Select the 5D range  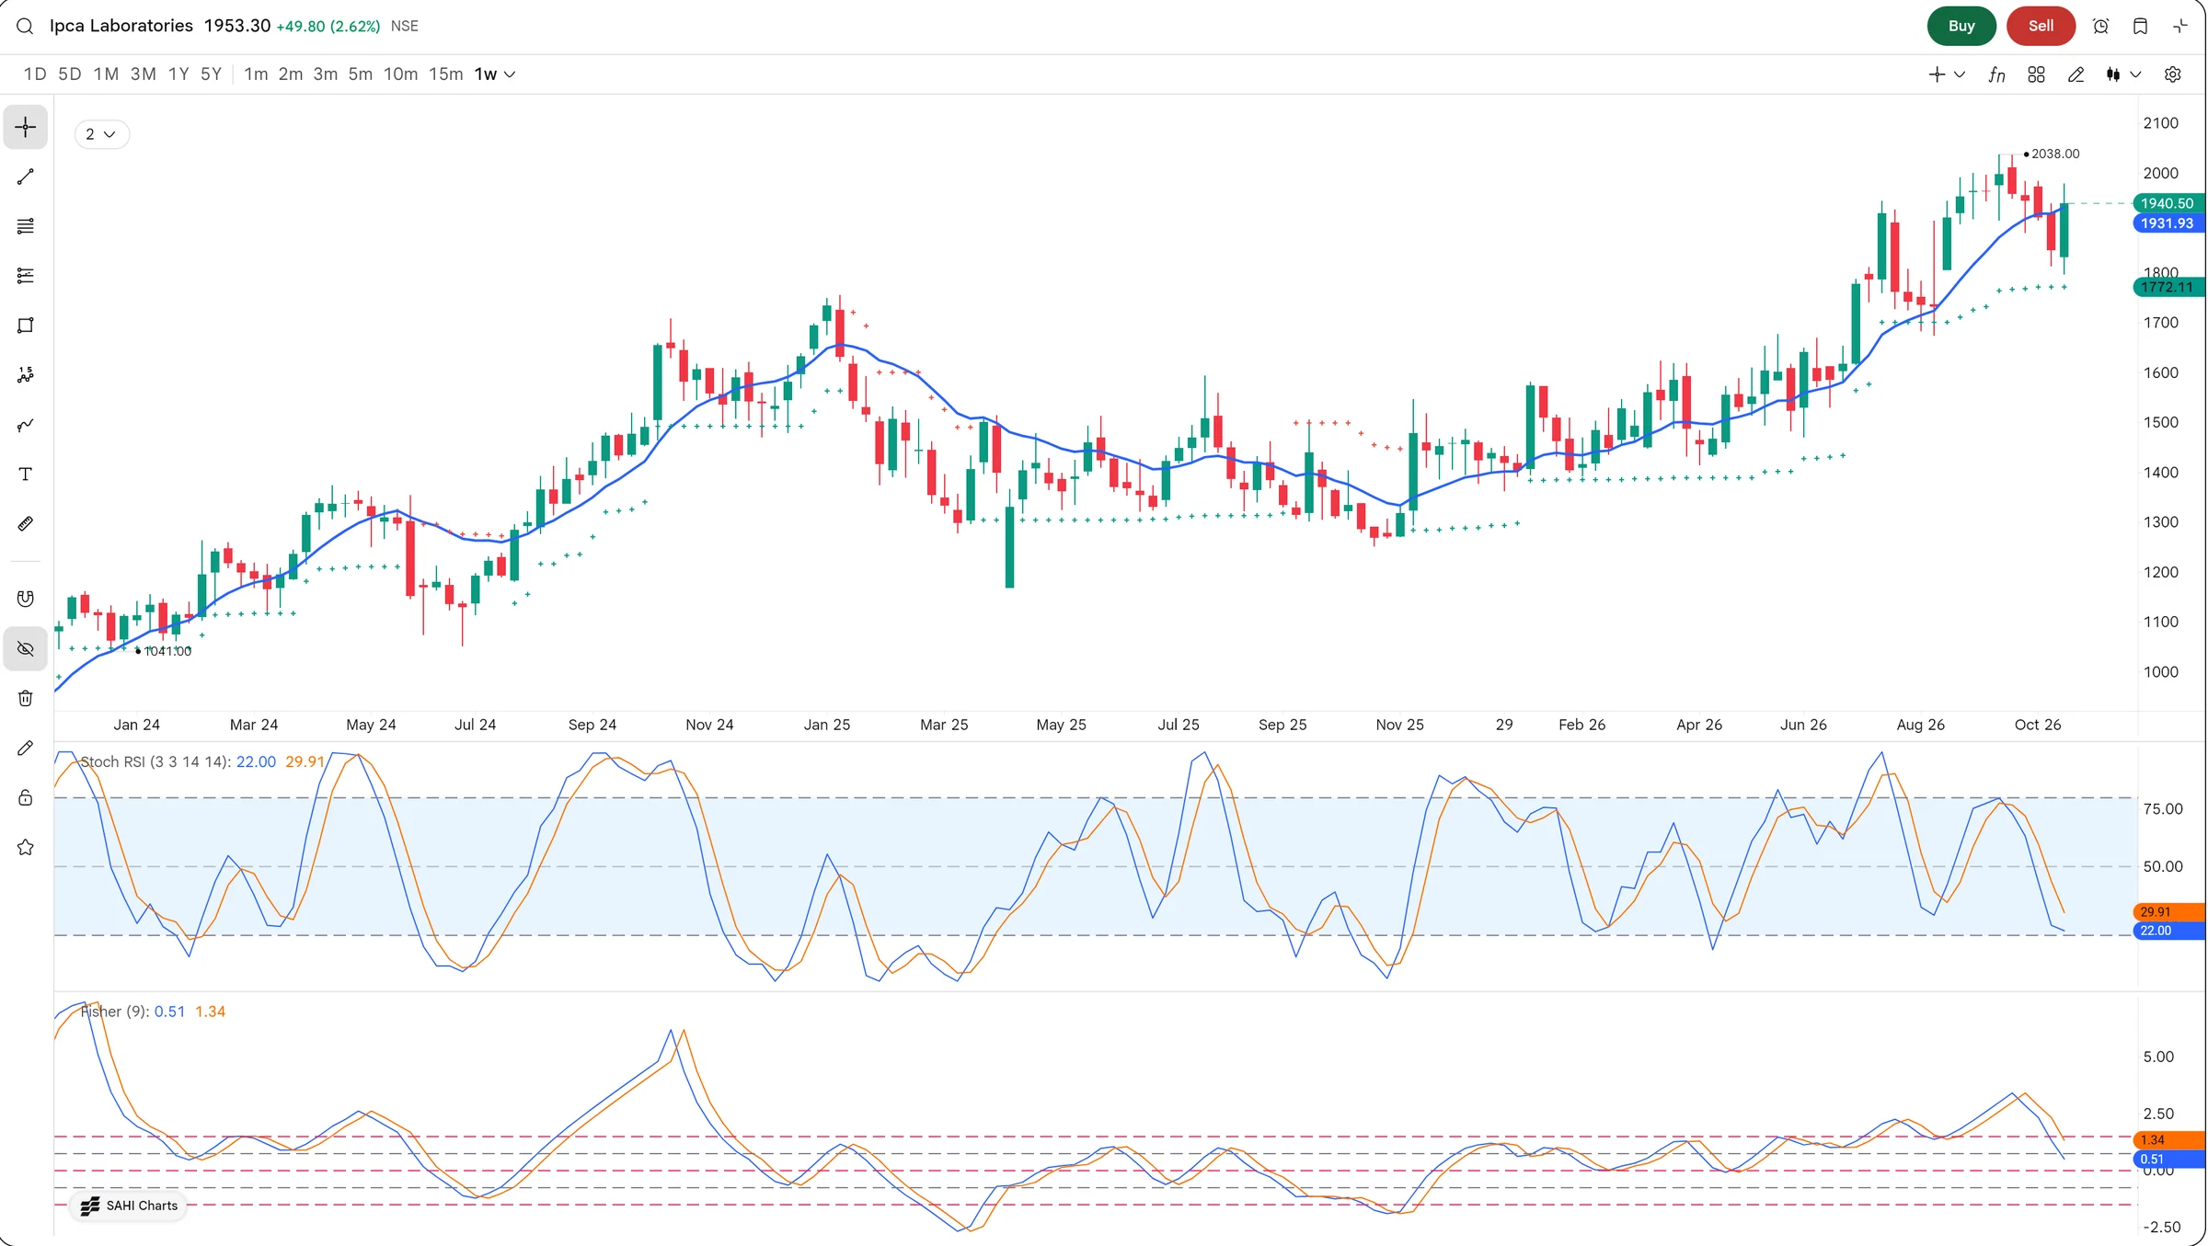[70, 74]
